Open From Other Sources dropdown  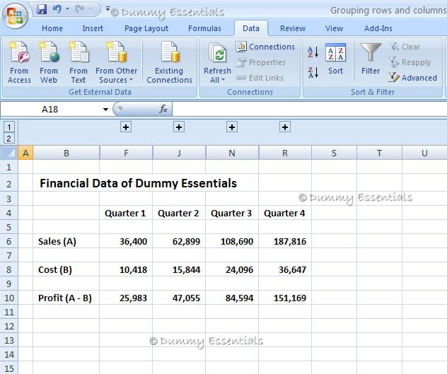(116, 62)
